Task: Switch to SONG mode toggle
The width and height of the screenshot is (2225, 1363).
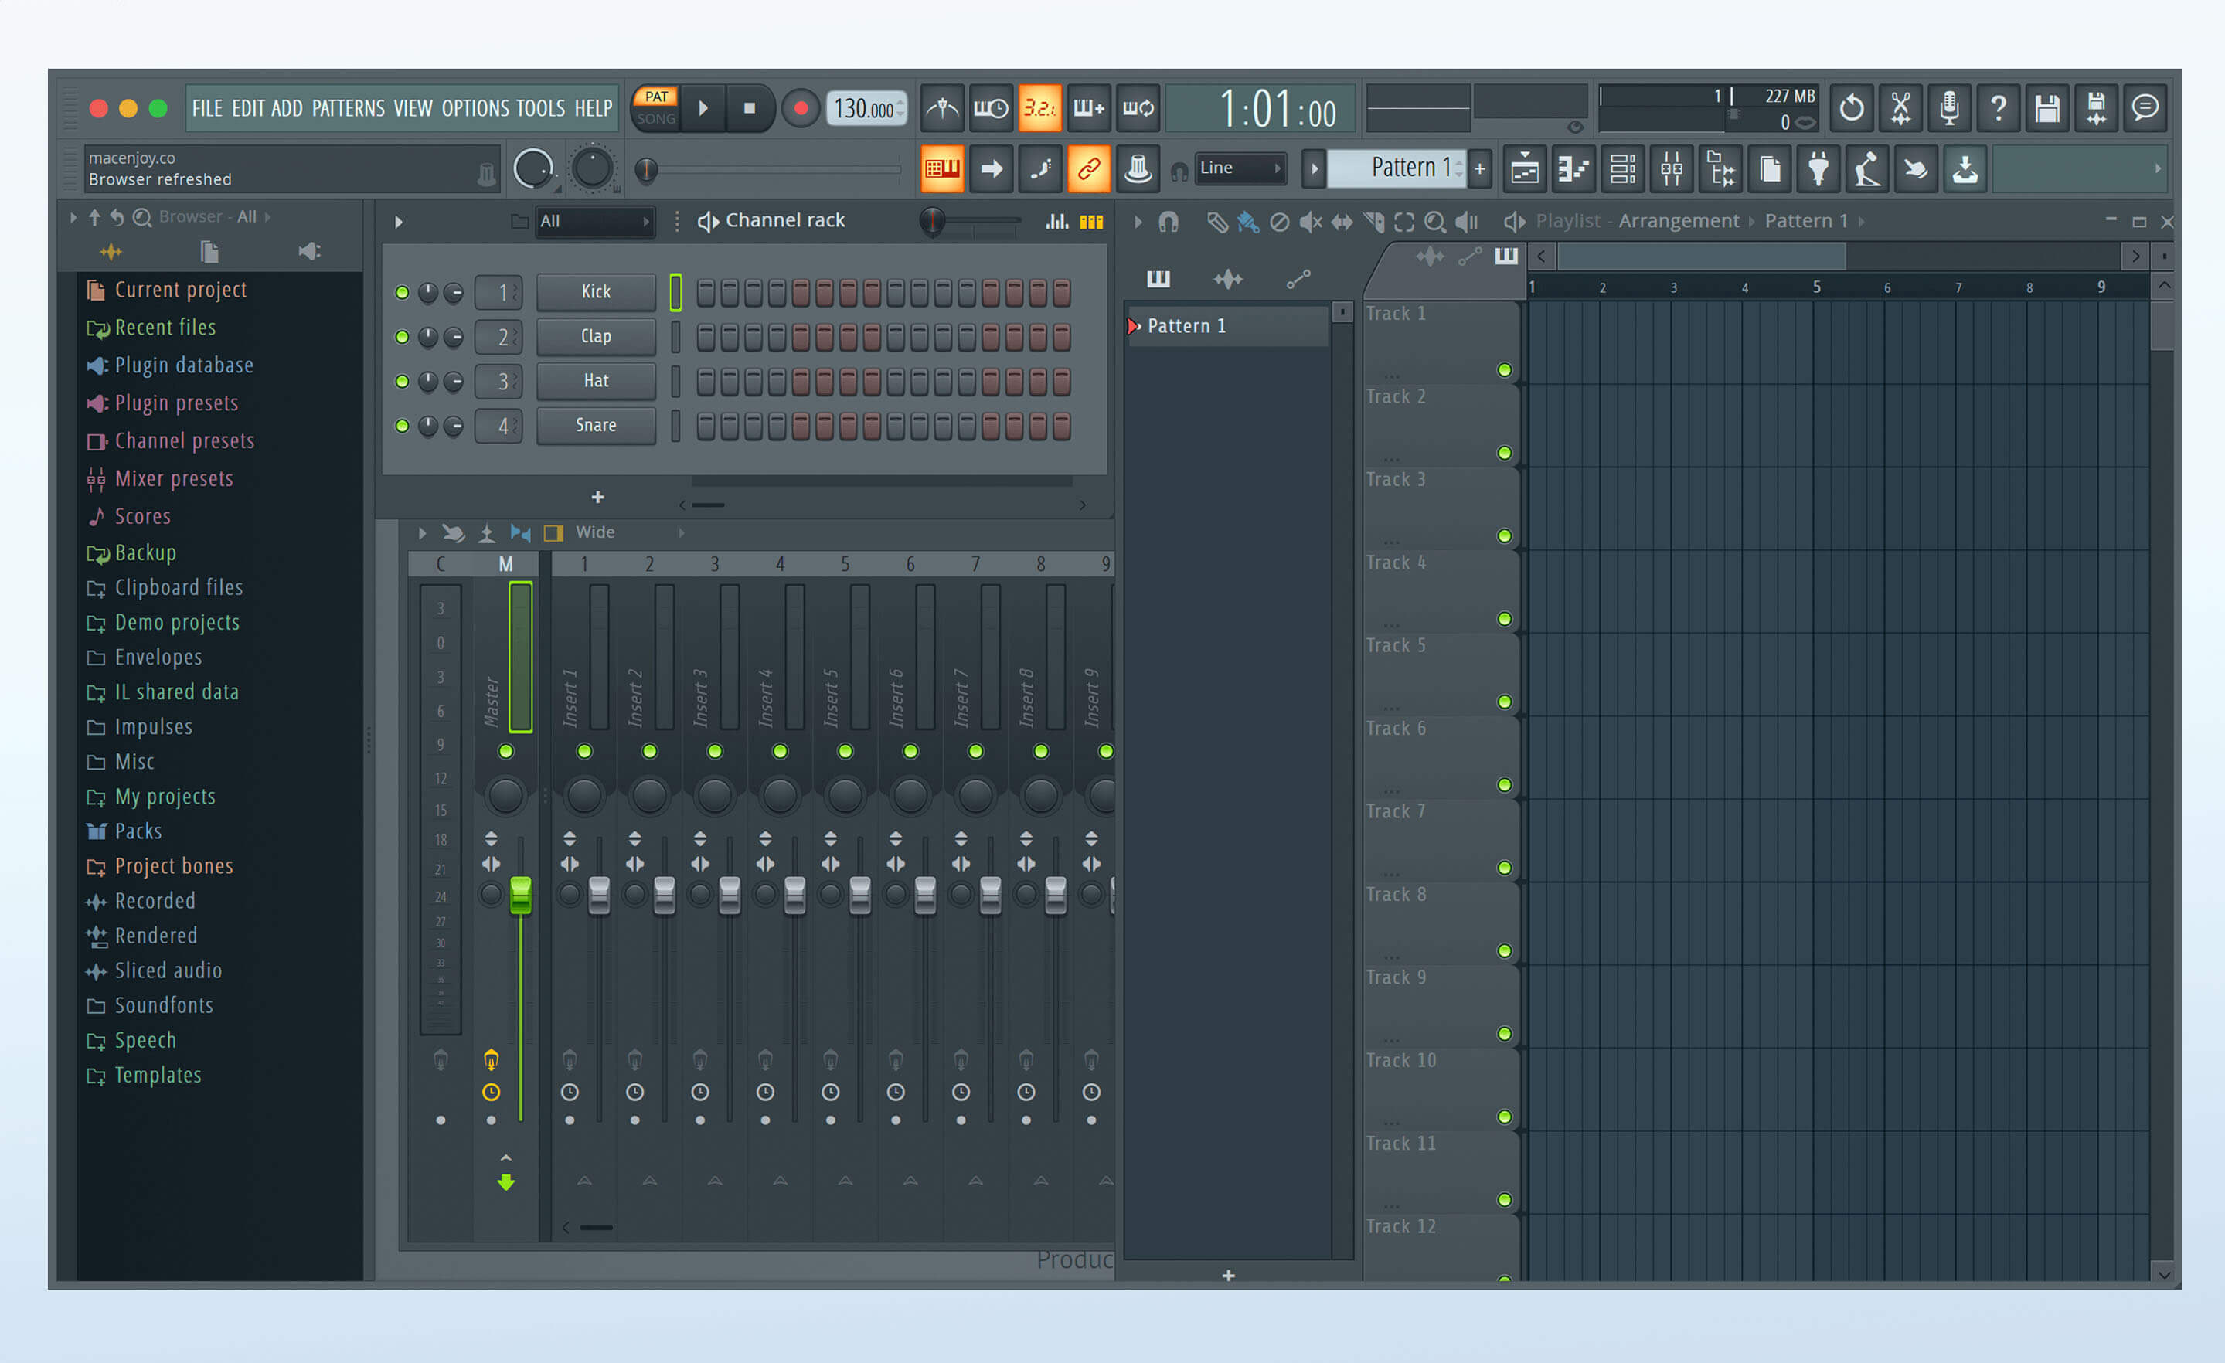Action: tap(655, 119)
